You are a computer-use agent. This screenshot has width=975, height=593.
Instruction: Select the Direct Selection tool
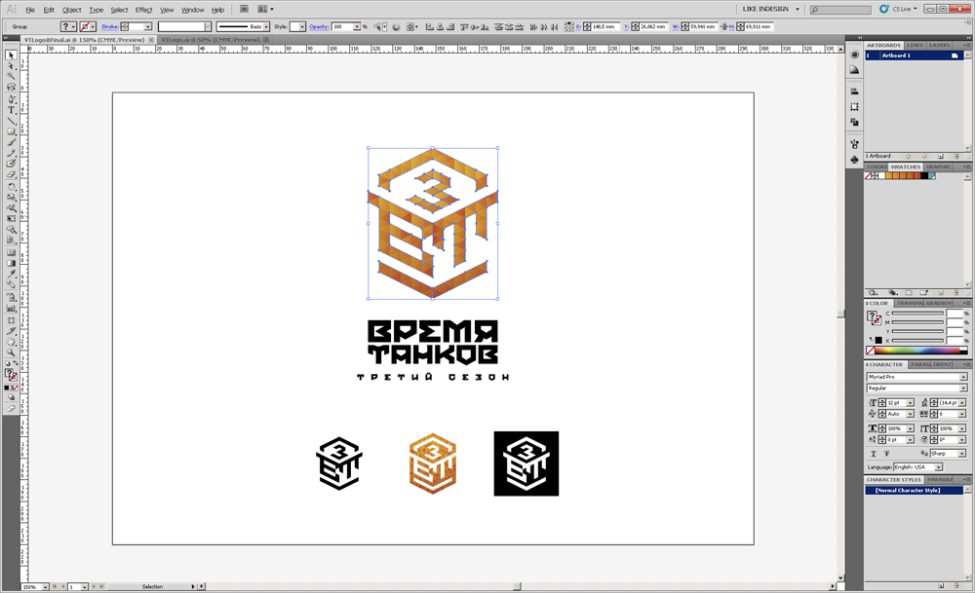(11, 66)
